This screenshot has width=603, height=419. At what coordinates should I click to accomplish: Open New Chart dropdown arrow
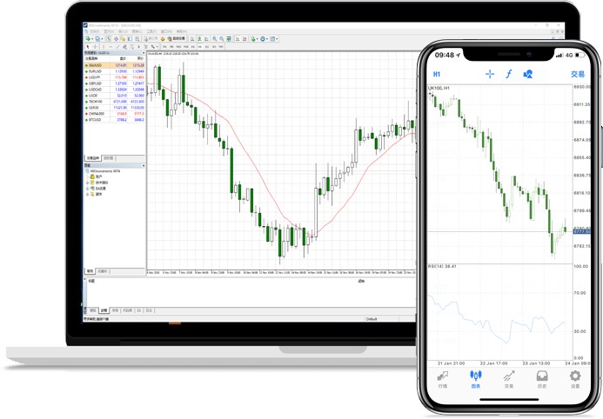click(92, 39)
